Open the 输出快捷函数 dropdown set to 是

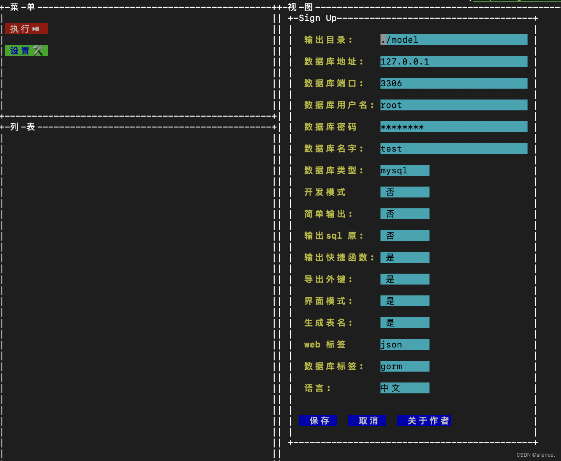point(405,257)
